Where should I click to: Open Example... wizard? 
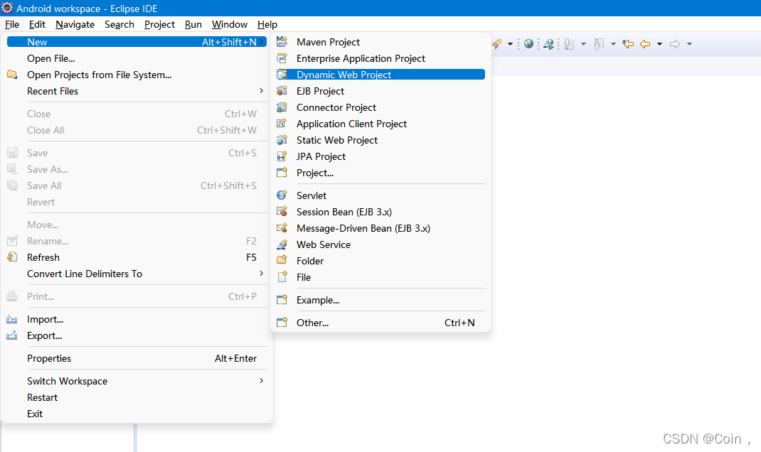380,300
